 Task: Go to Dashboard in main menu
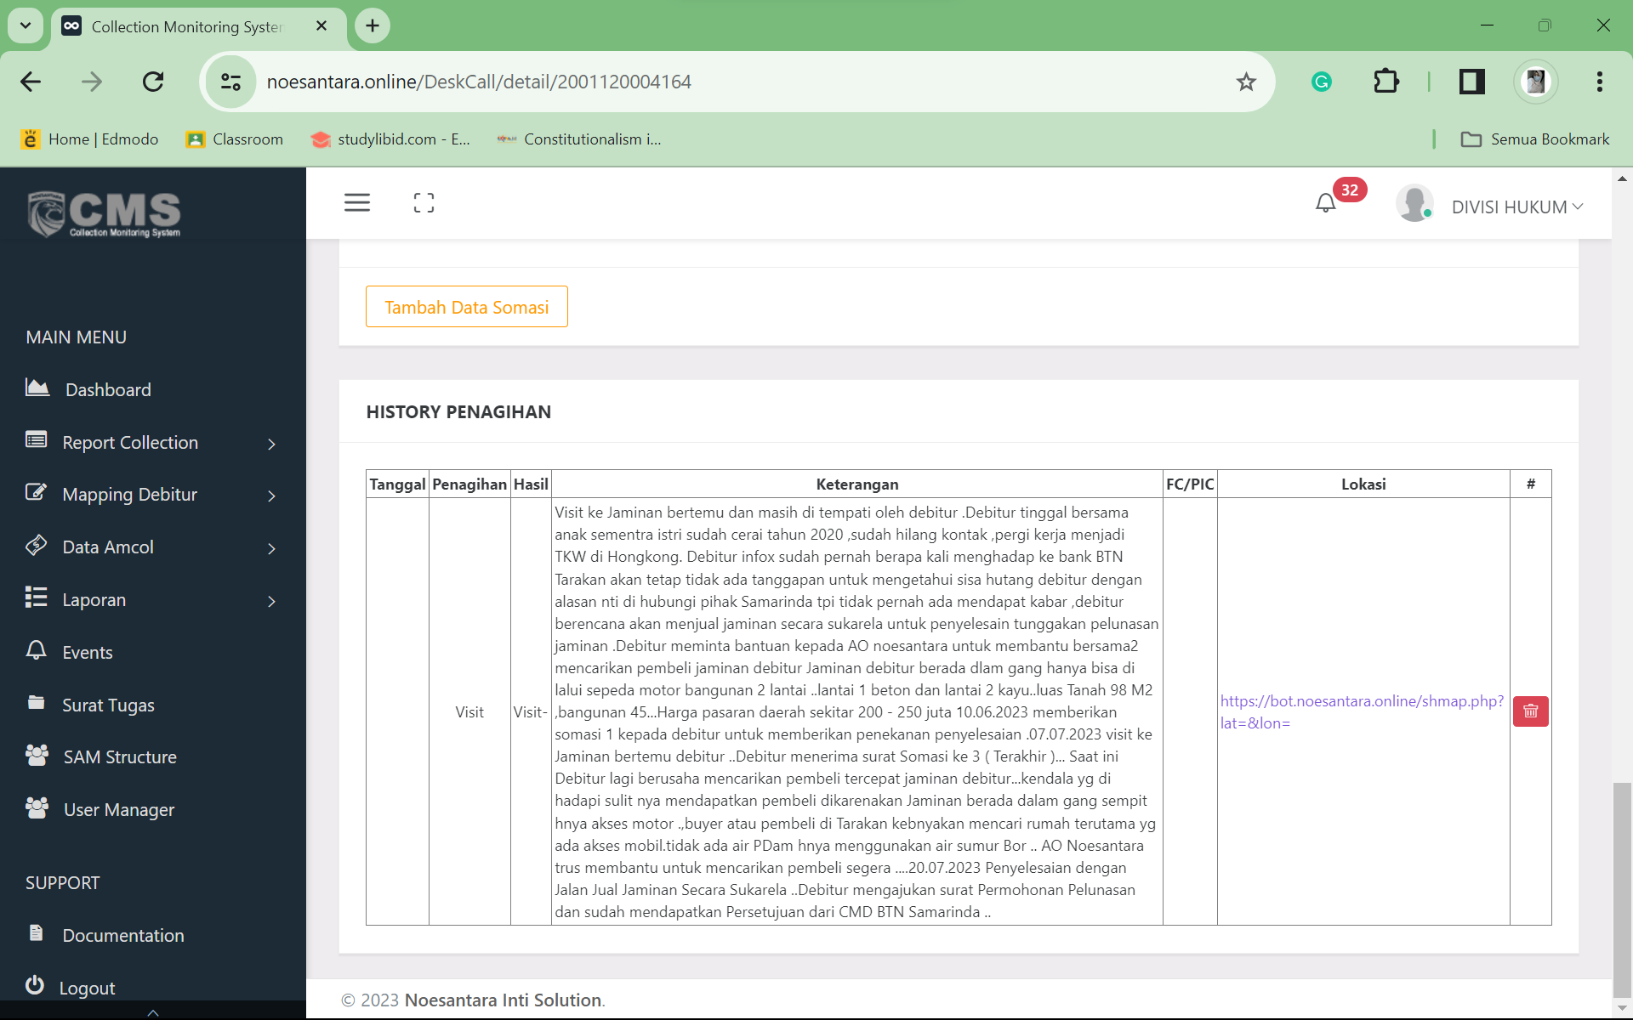coord(108,389)
